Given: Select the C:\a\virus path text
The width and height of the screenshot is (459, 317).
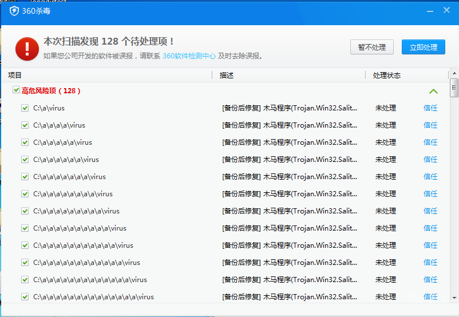Looking at the screenshot, I should [49, 108].
